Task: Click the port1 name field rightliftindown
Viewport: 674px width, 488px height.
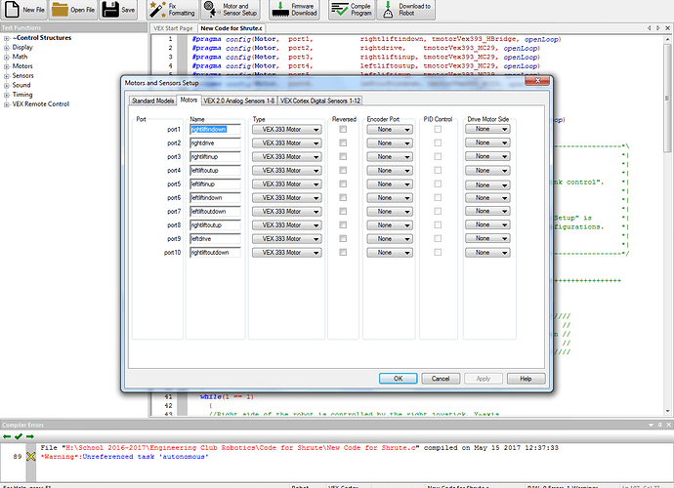Action: tap(215, 129)
